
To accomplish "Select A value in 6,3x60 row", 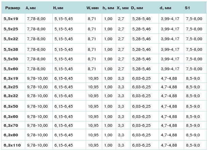I will click(x=37, y=117).
